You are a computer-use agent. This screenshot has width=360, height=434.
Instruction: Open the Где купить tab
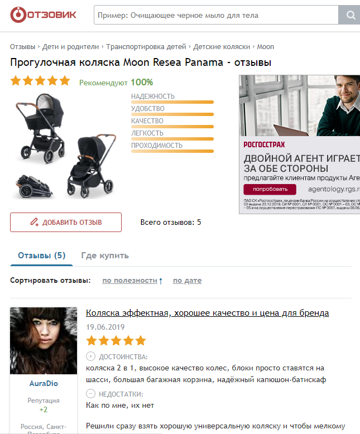[105, 255]
